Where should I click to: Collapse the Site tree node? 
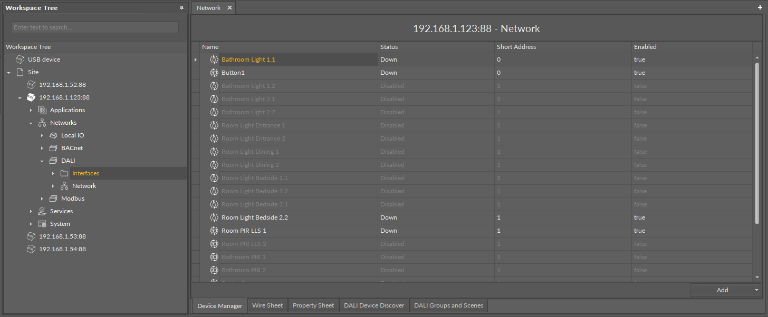pos(9,72)
